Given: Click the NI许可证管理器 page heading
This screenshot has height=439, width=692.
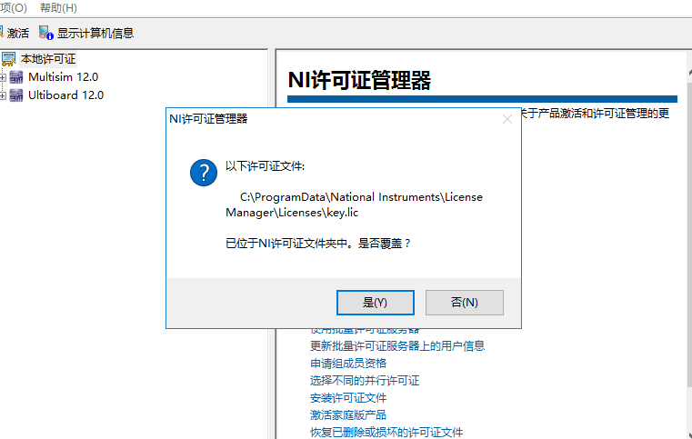Looking at the screenshot, I should (359, 80).
